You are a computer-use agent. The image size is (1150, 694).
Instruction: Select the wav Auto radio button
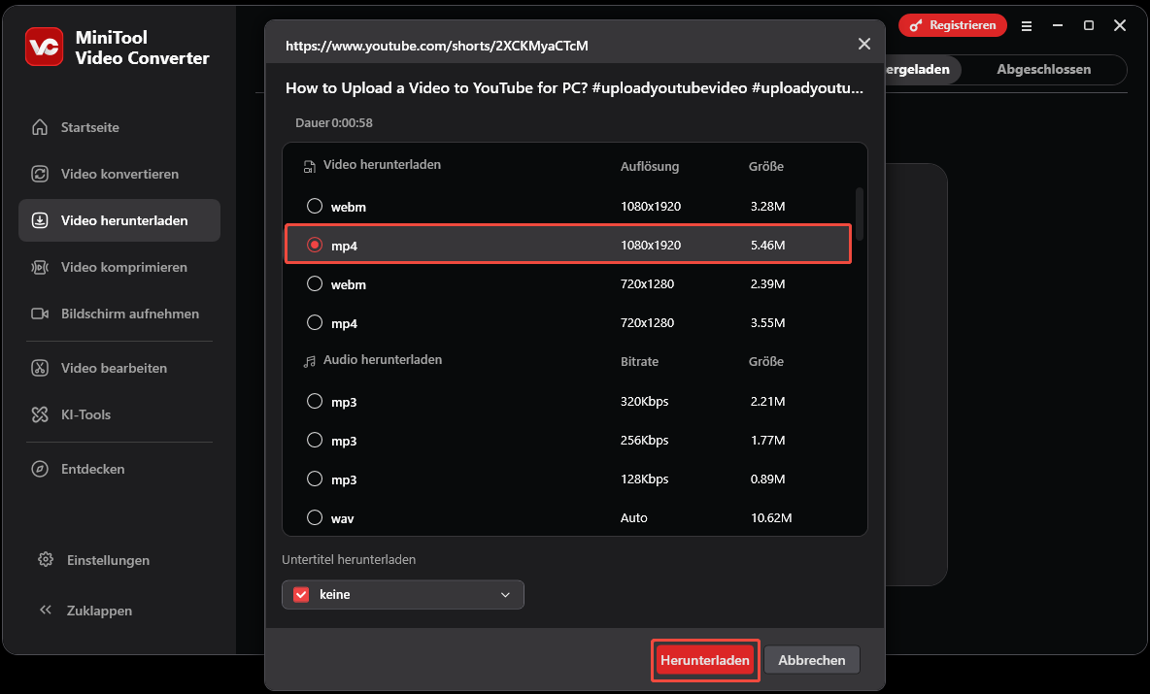315,517
